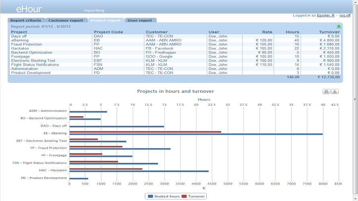Image resolution: width=358 pixels, height=201 pixels.
Task: Open the Report criteria tab
Action: [26, 21]
